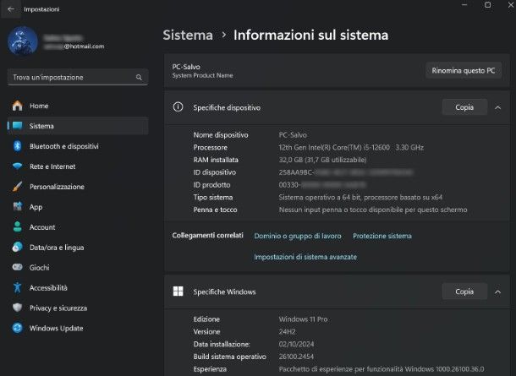Click the Home house icon
The image size is (516, 376).
tap(18, 106)
